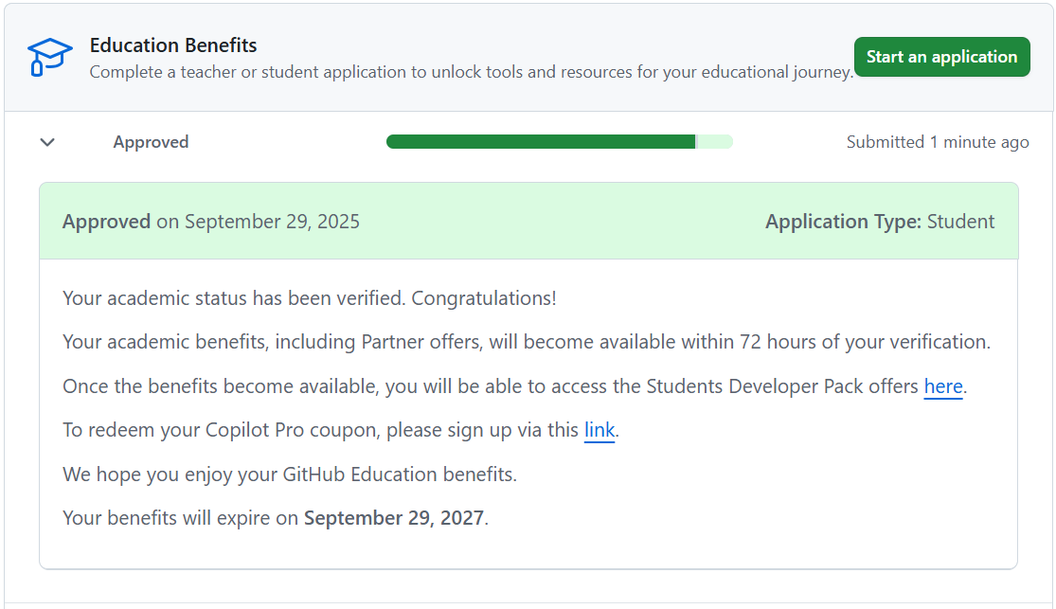Viewport: 1056px width, 609px height.
Task: Click the light unfilled end of progress bar
Action: pyautogui.click(x=716, y=142)
